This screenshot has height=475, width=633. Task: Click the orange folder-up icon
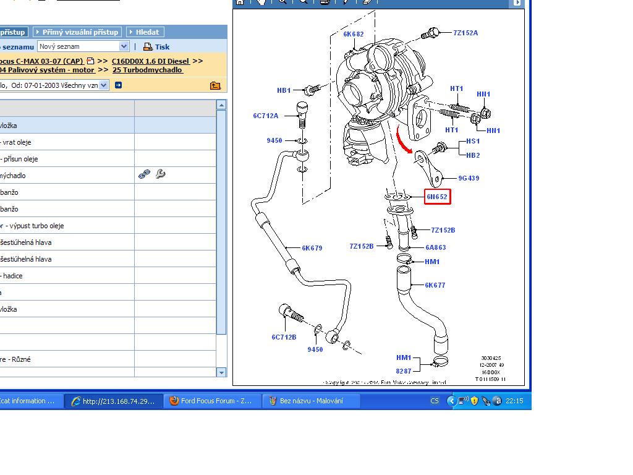[x=215, y=85]
